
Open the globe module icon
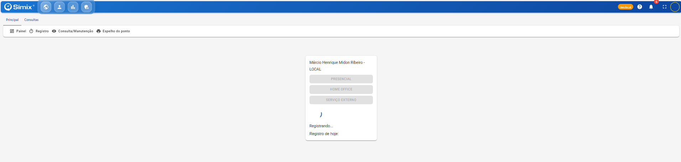coord(46,7)
